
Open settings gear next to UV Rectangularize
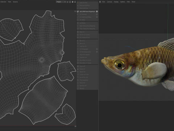click(97, 52)
